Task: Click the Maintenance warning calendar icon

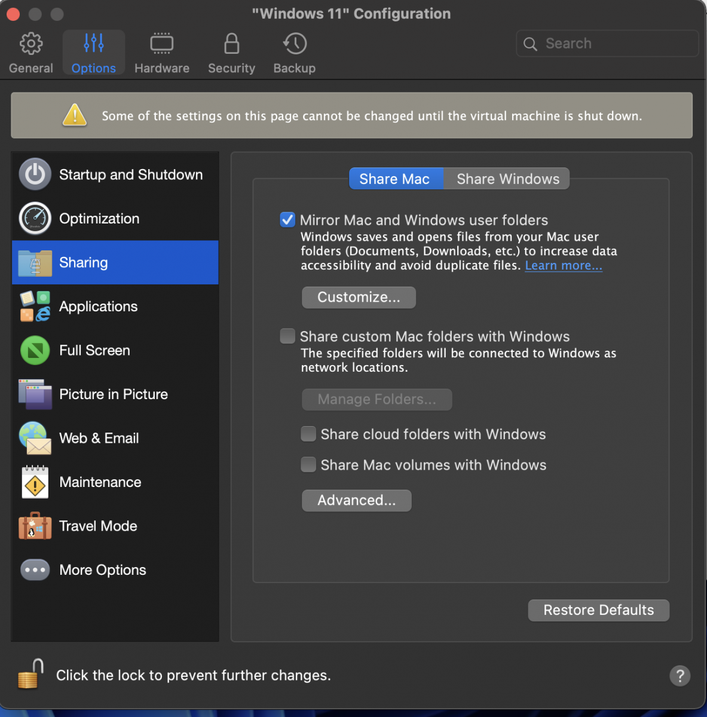Action: pyautogui.click(x=35, y=482)
